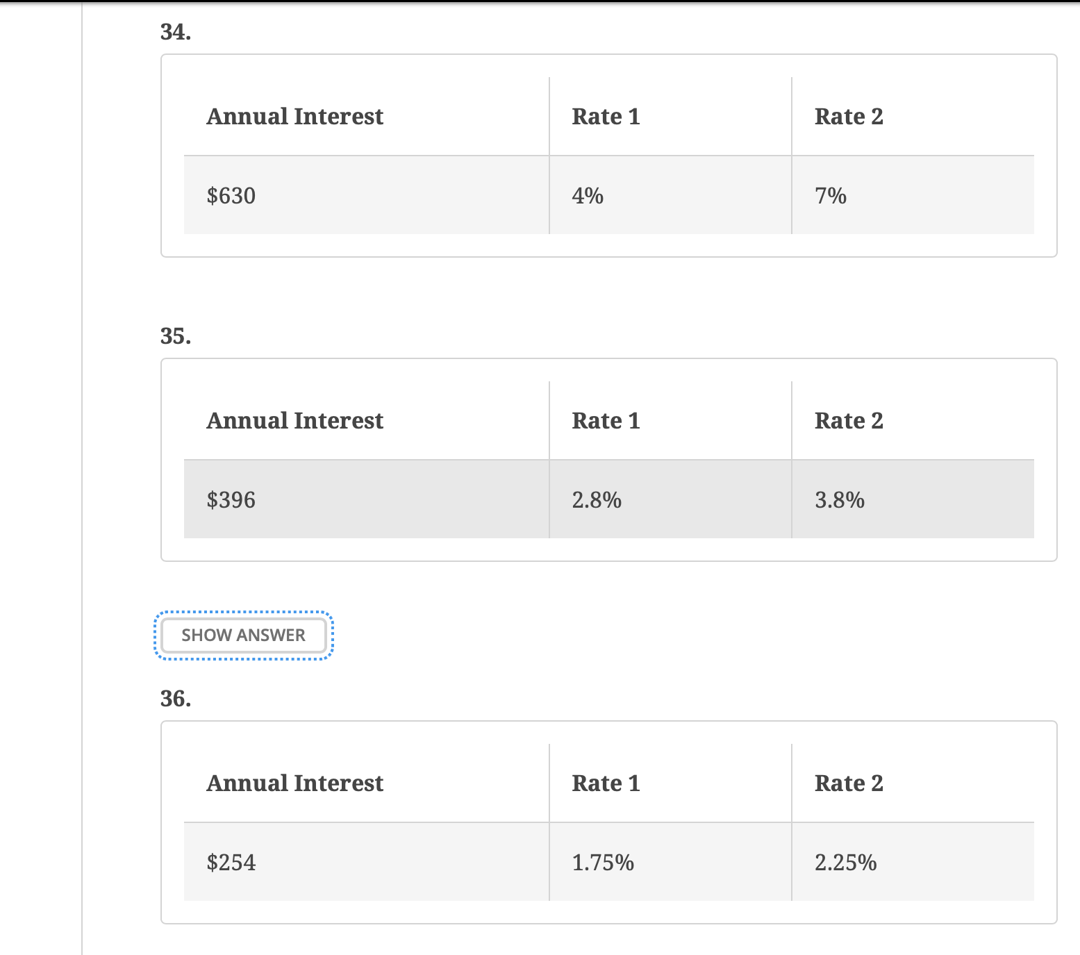1080x955 pixels.
Task: Click the 2.25% rate cell
Action: [913, 862]
